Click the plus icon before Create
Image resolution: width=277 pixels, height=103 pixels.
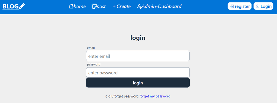point(114,6)
